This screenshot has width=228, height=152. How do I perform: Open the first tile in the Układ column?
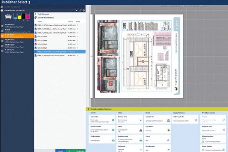pos(130,119)
